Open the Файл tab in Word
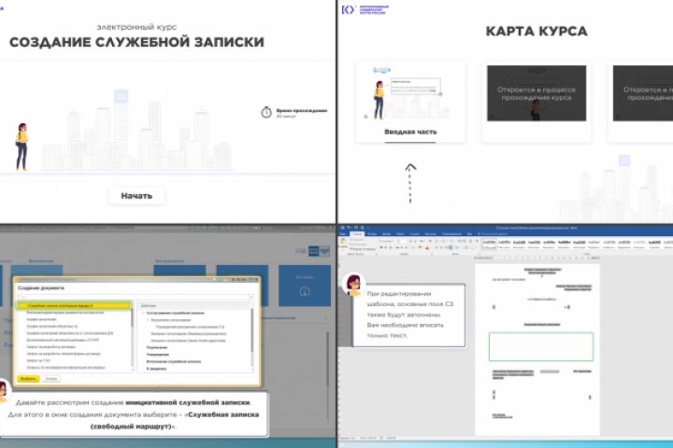673x448 pixels. pos(342,234)
